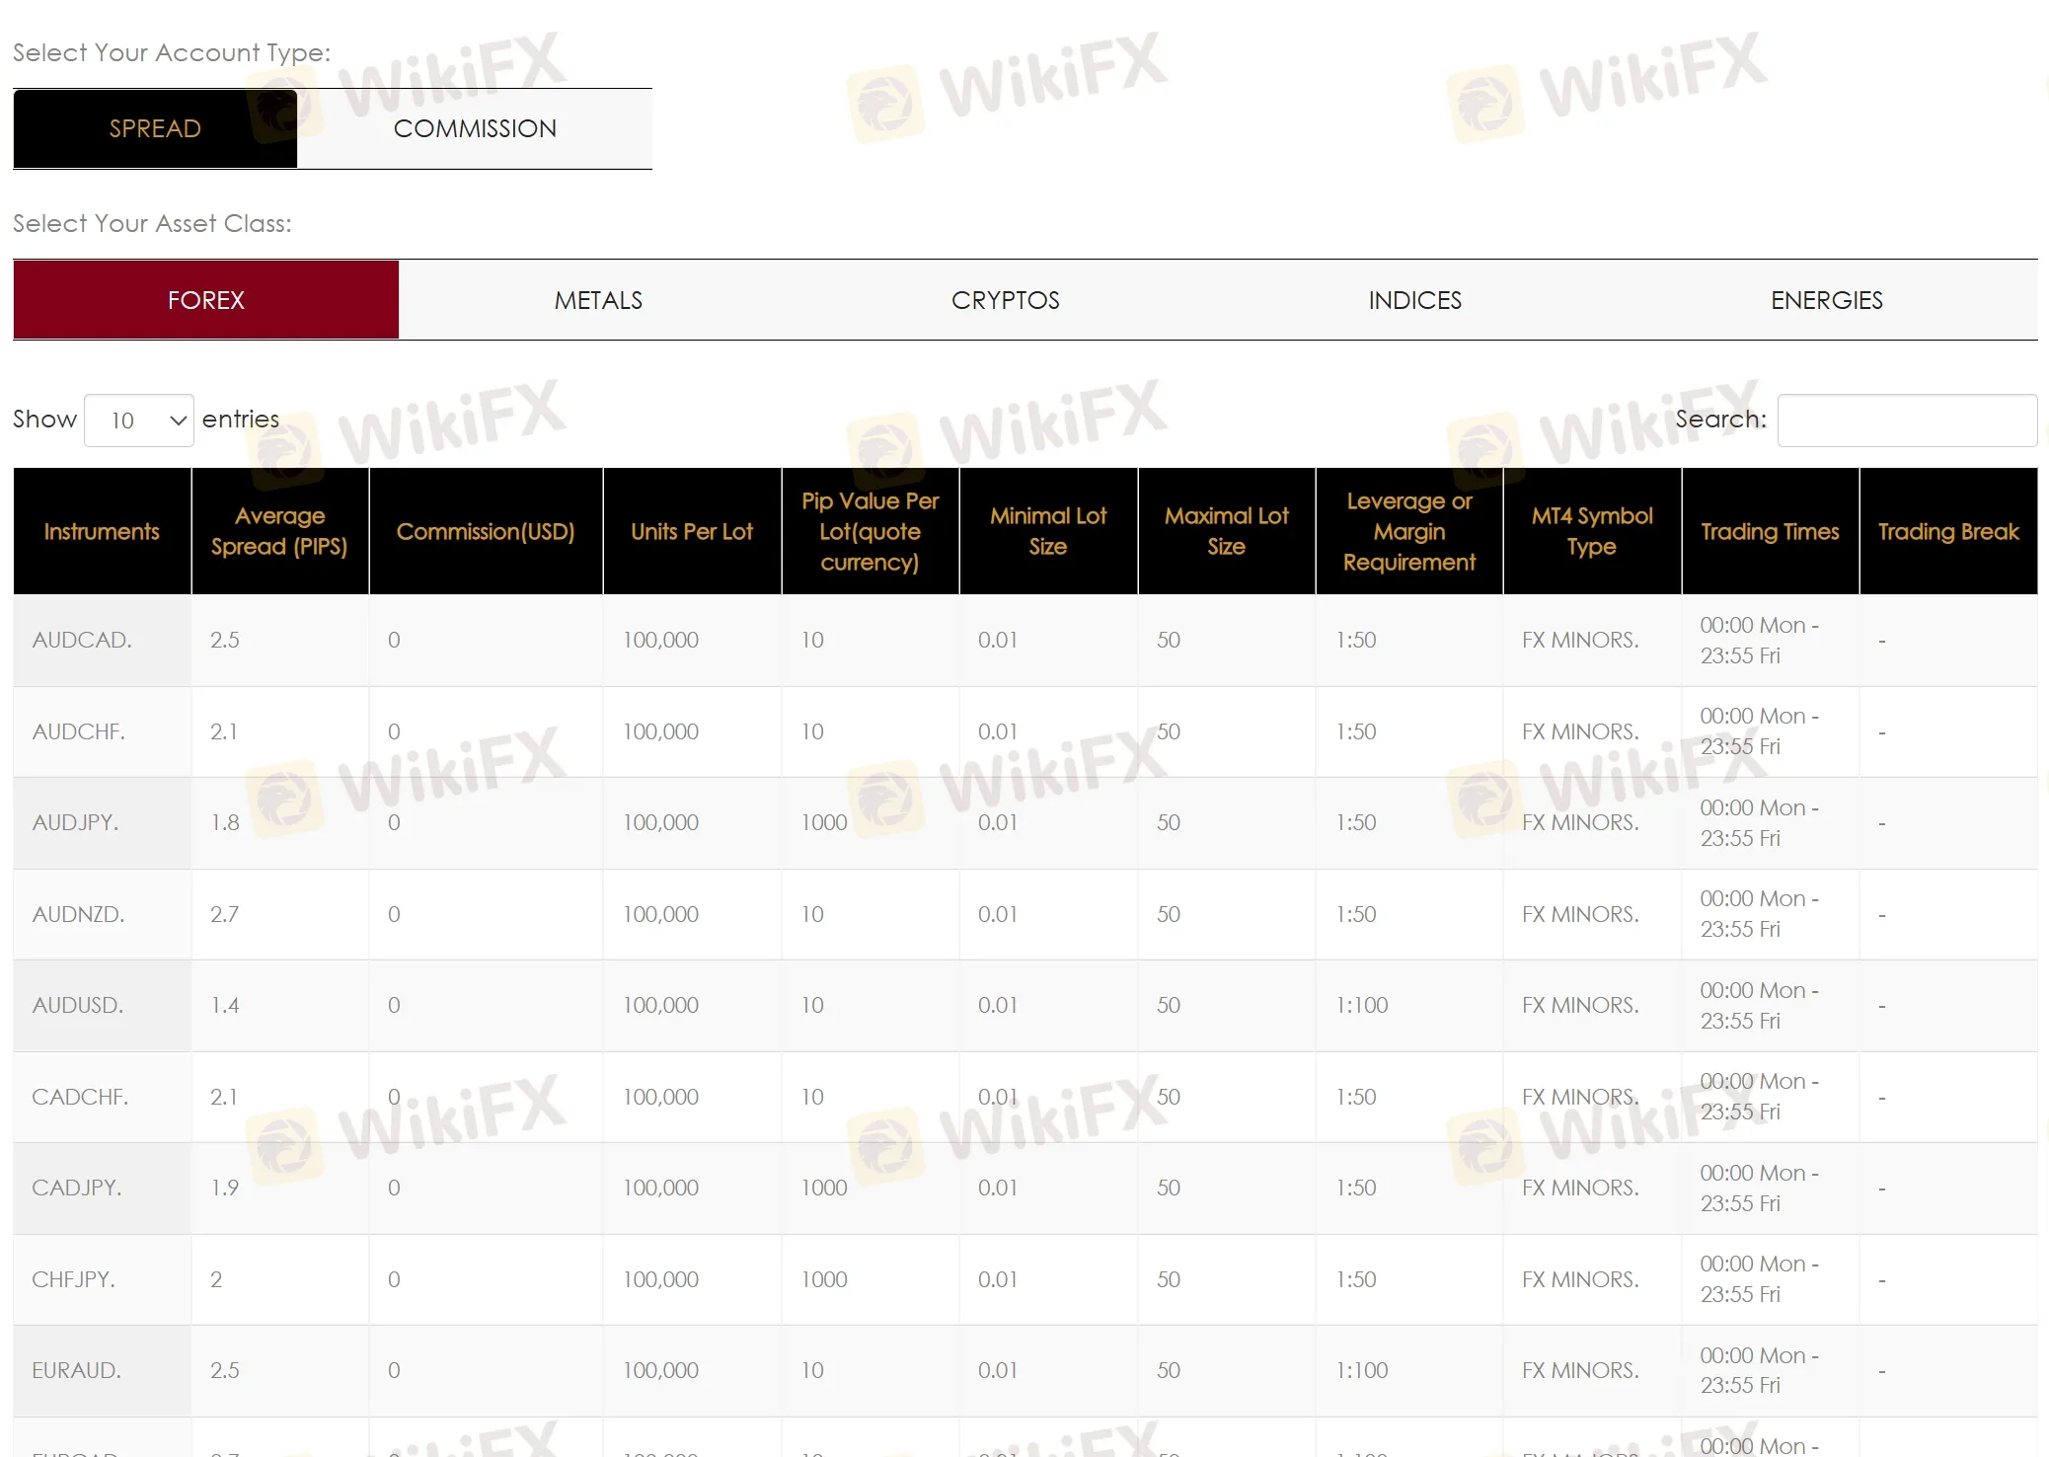Click the table Search input field

(x=1906, y=421)
